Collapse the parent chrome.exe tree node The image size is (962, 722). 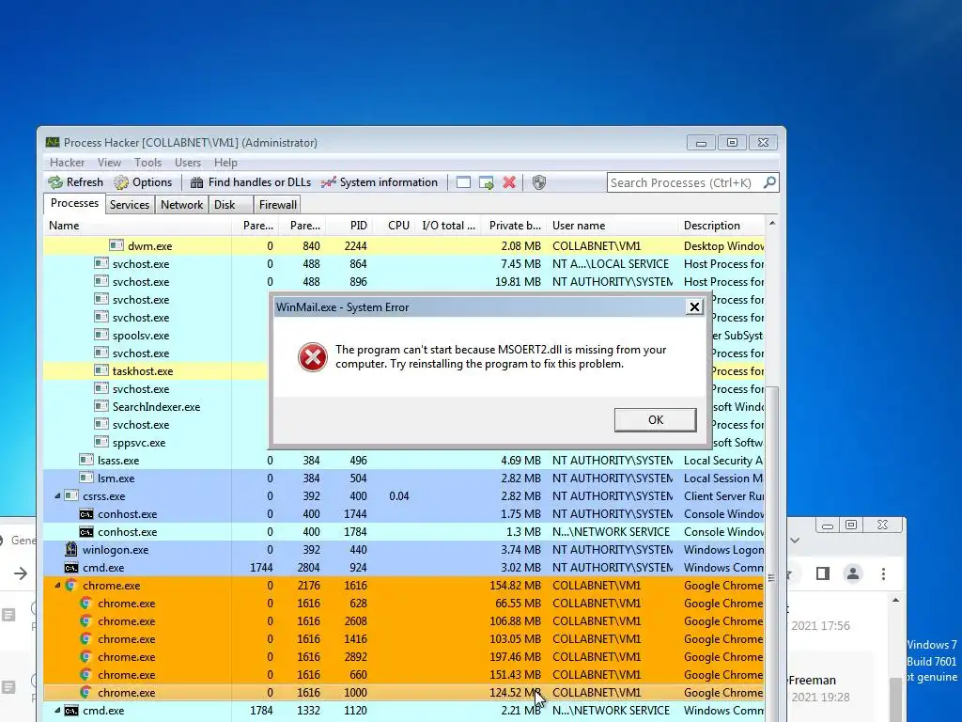[57, 586]
